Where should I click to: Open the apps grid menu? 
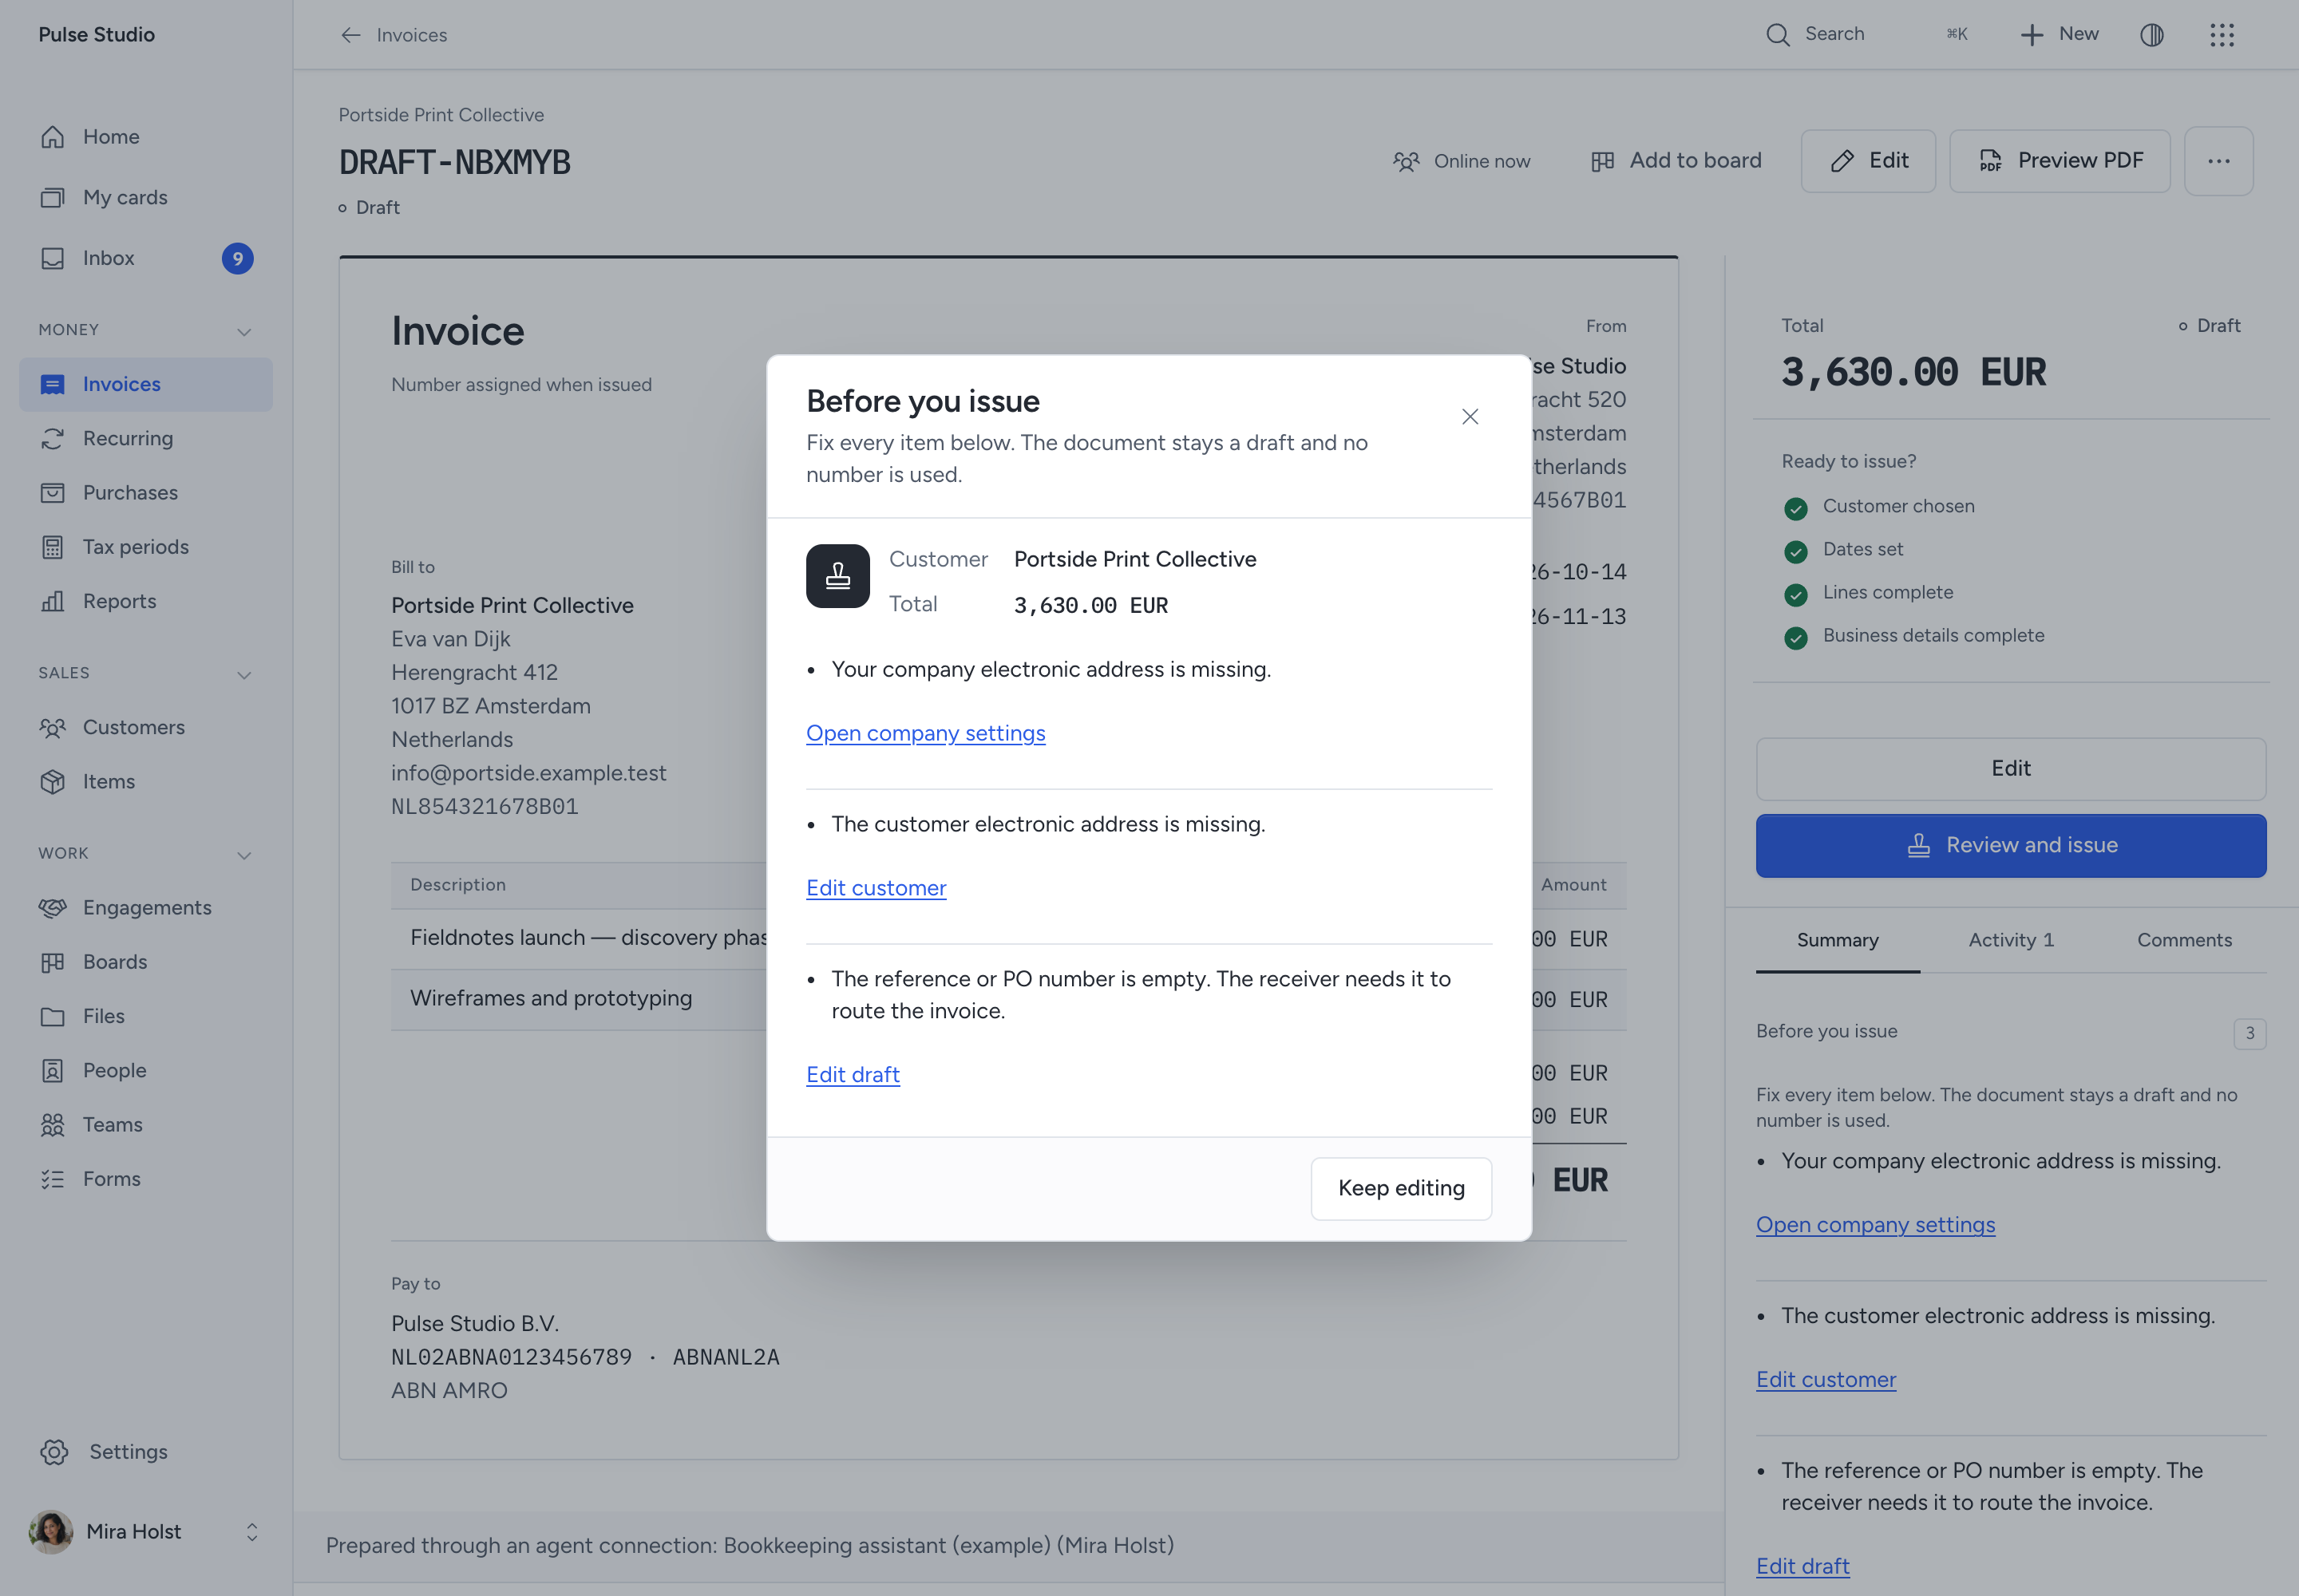(x=2222, y=35)
